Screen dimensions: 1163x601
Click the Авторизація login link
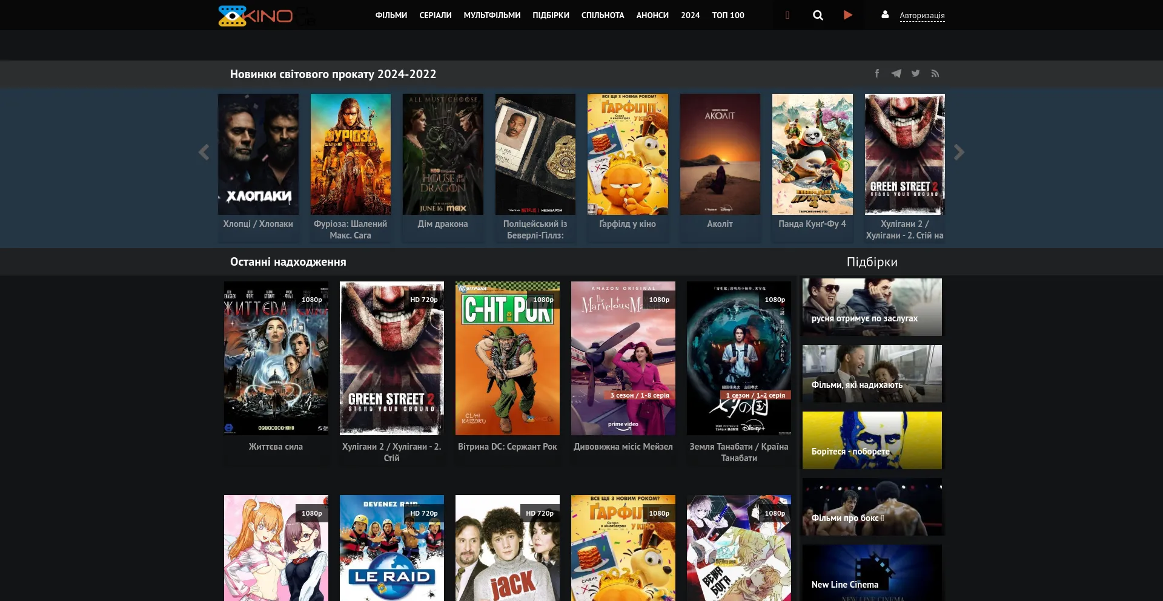(922, 16)
